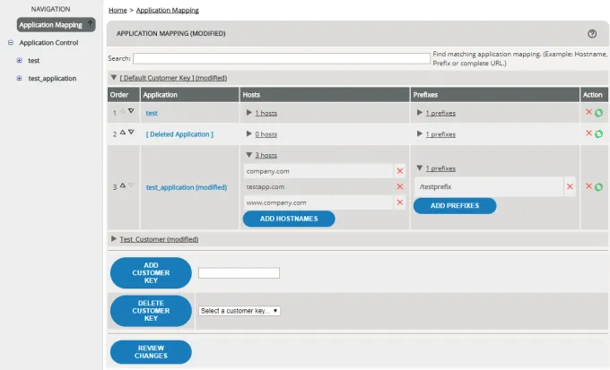Expand 1 prefixes for Deleted Application
This screenshot has height=370, width=610.
420,133
